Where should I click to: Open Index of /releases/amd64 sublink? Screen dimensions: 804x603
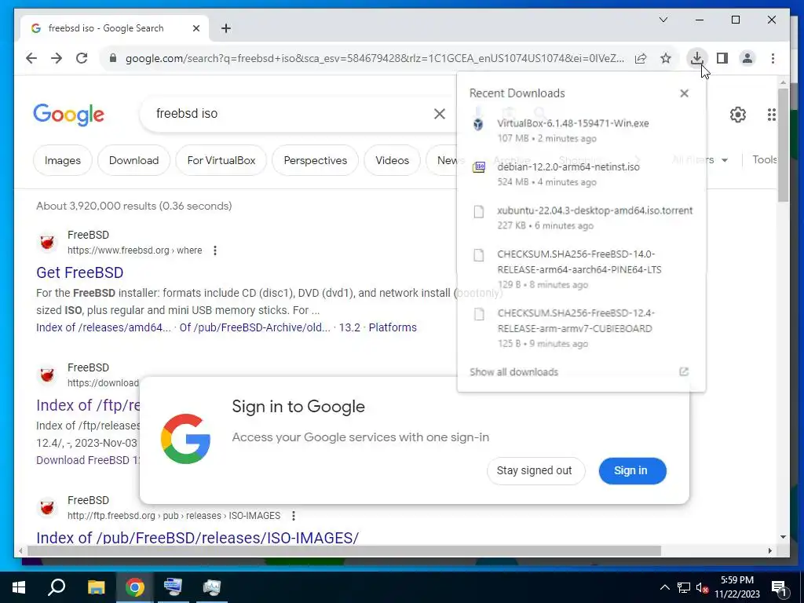point(104,327)
